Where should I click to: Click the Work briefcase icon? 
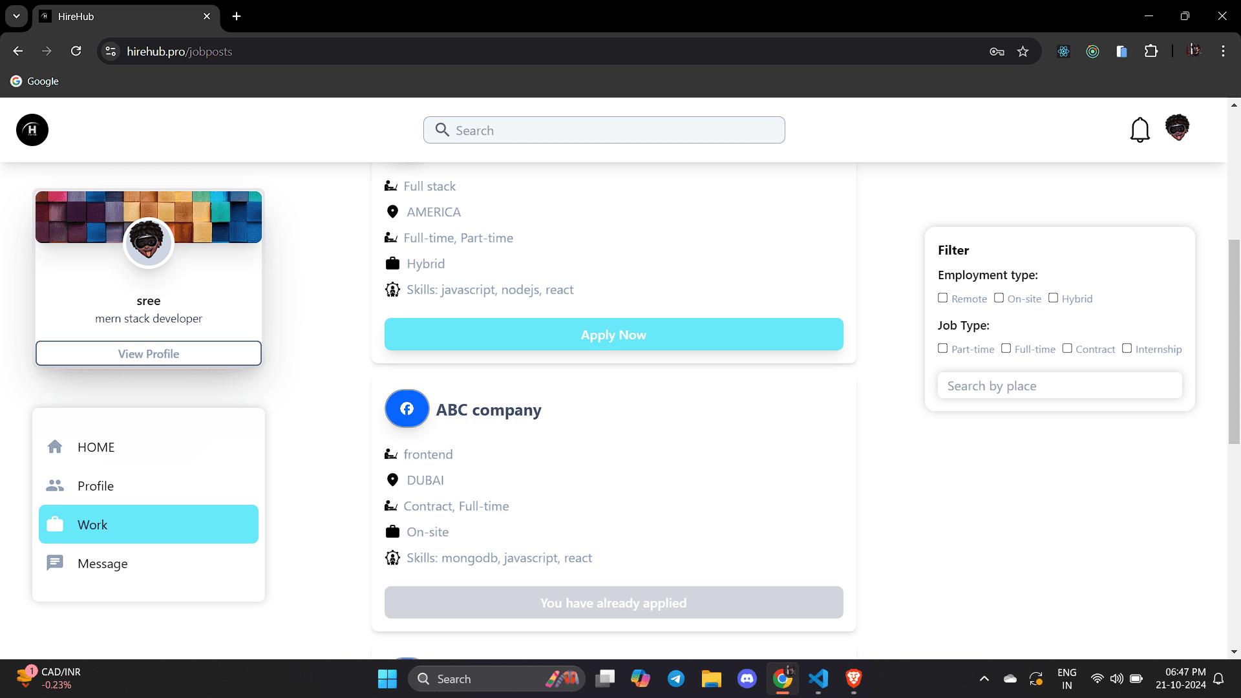(x=55, y=524)
